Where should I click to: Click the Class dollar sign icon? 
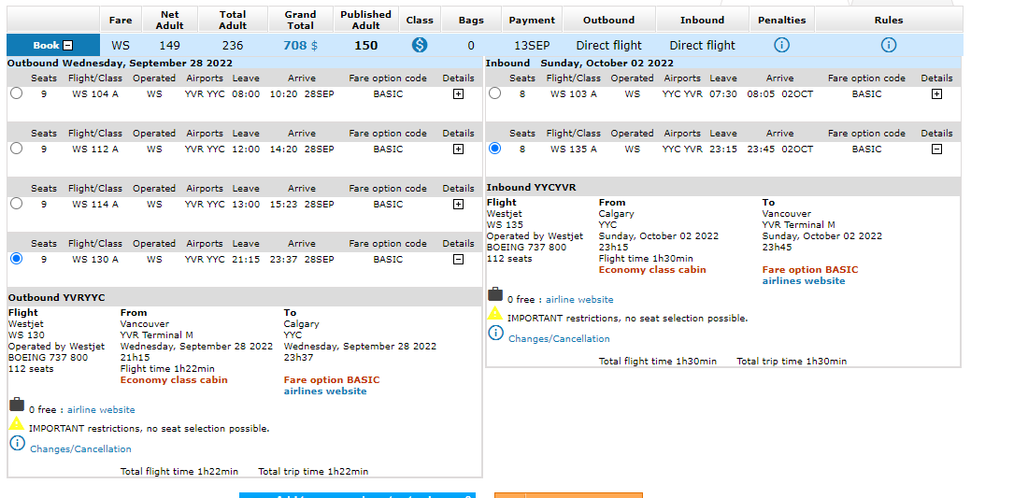click(420, 45)
